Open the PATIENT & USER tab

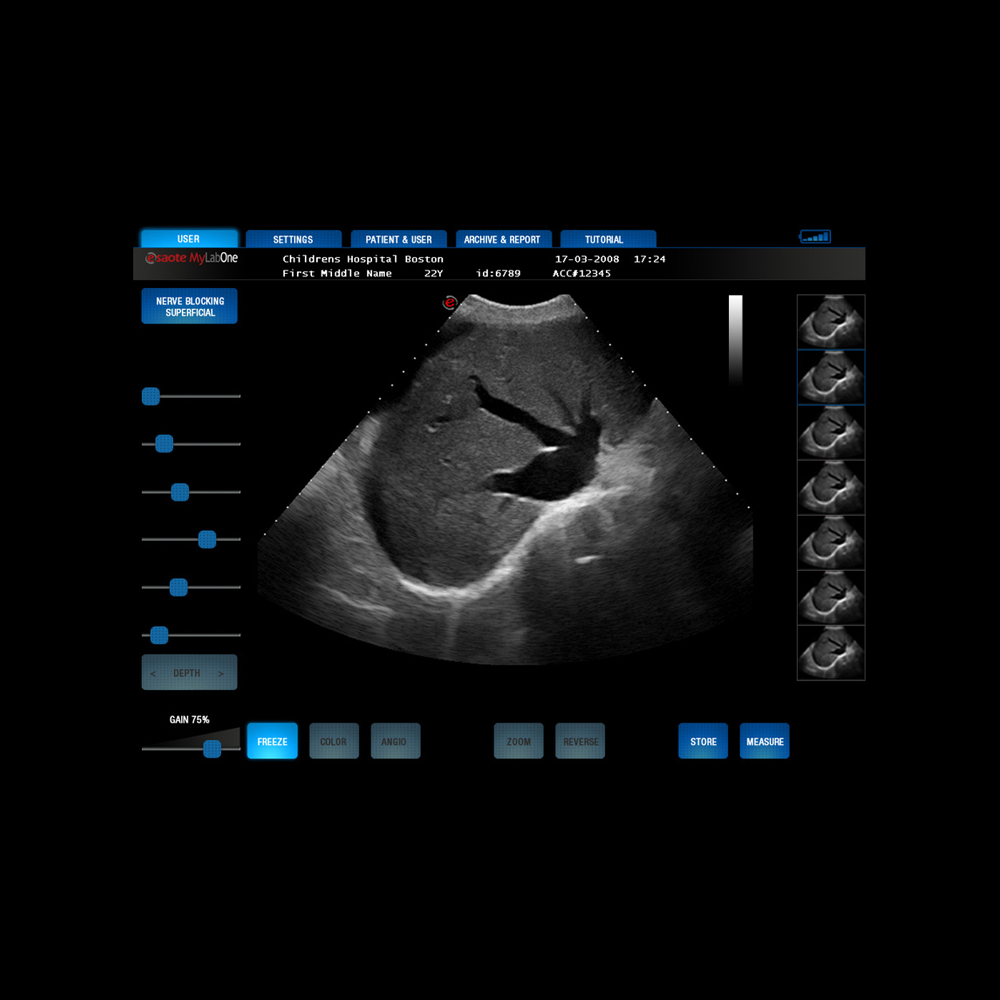click(x=398, y=239)
